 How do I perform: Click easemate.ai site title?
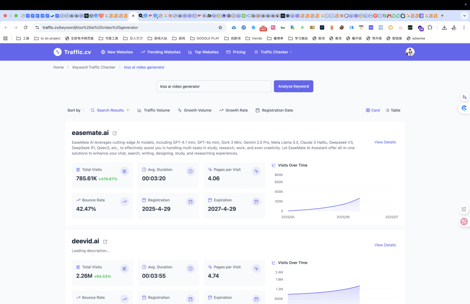tap(90, 133)
